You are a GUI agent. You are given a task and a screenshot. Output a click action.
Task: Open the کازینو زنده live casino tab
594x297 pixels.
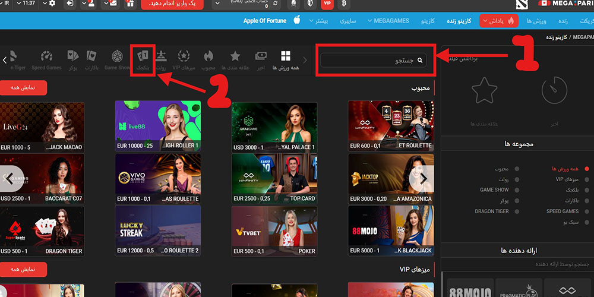click(459, 21)
